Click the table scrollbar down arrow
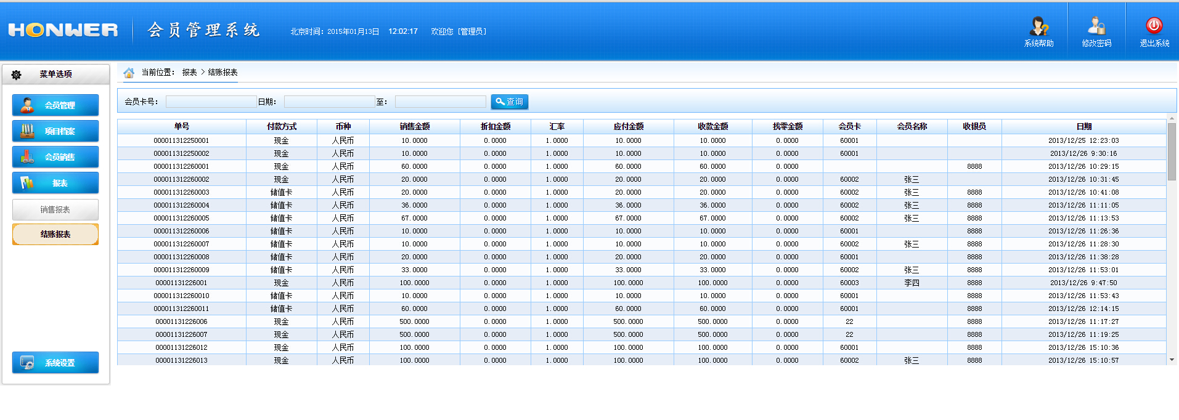 pos(1172,360)
